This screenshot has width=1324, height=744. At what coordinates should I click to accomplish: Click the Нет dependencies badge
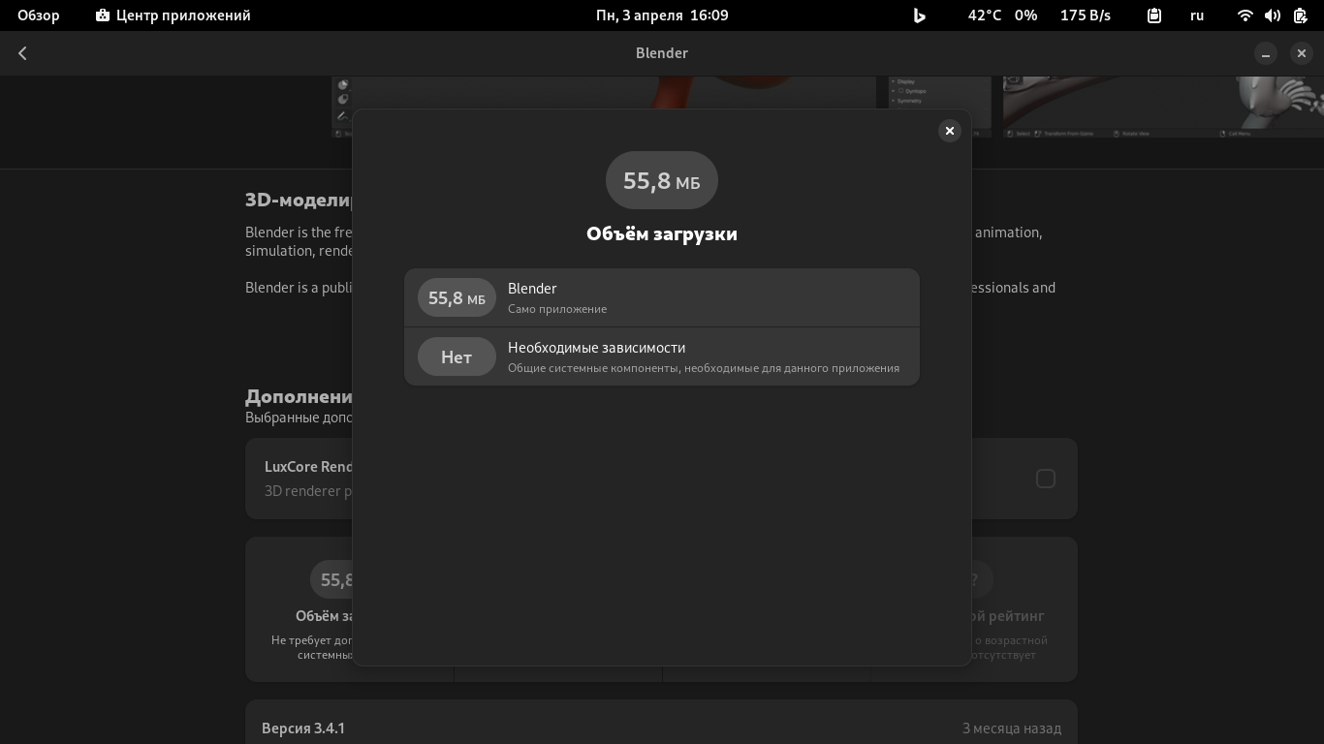click(x=457, y=356)
